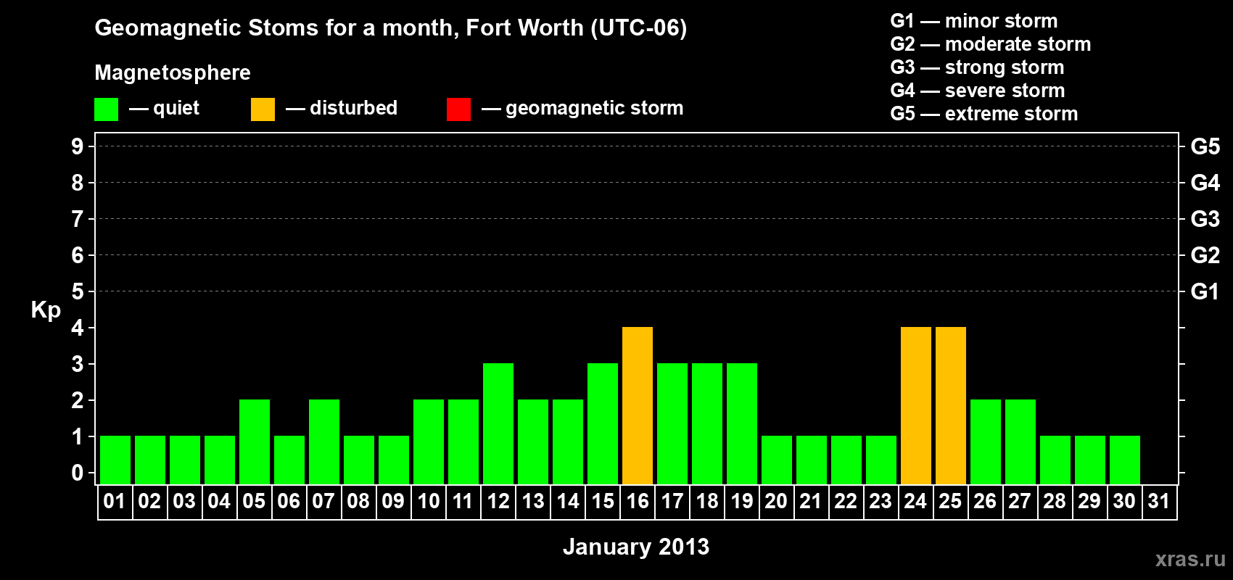Click the 'January 2013' label

(x=636, y=547)
